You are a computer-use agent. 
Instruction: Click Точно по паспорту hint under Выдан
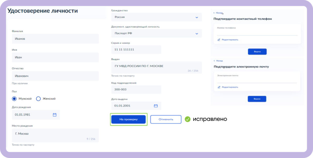coord(123,76)
